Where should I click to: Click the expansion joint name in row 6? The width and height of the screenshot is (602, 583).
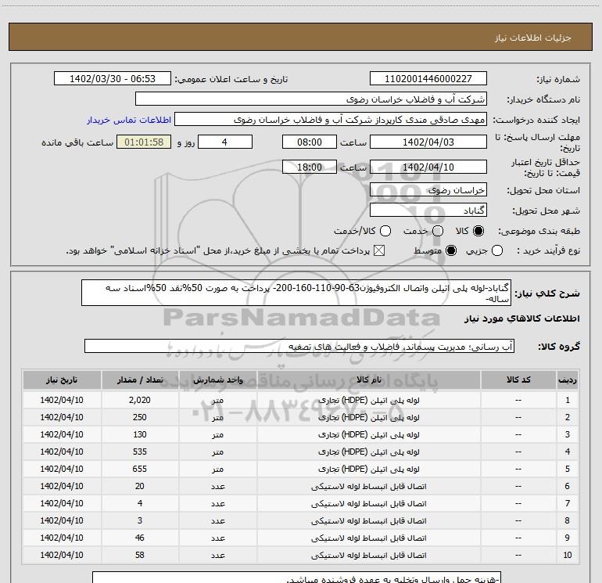click(x=368, y=486)
